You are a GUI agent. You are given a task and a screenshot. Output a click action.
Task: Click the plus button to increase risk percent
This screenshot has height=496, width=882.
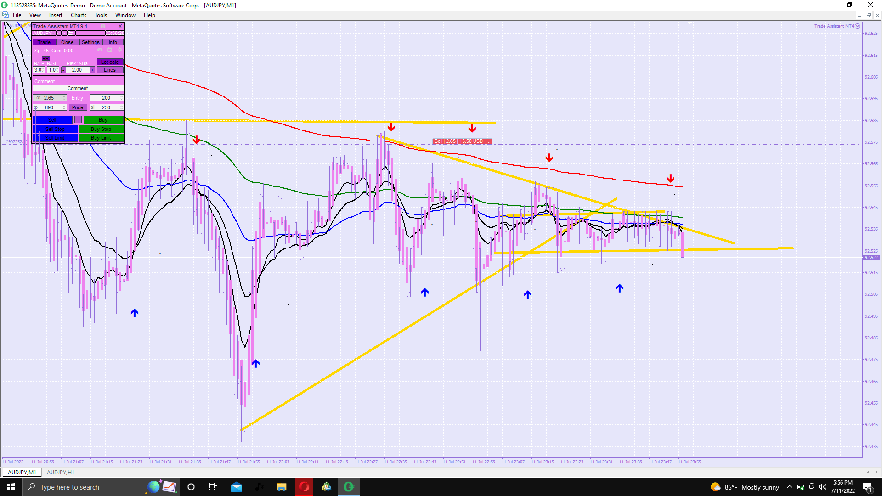point(92,70)
